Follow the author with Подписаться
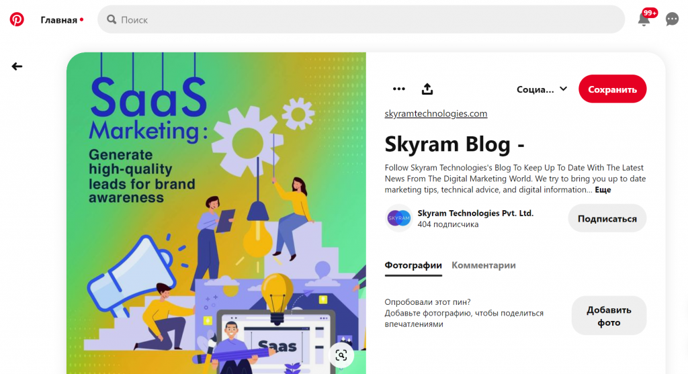 point(607,218)
